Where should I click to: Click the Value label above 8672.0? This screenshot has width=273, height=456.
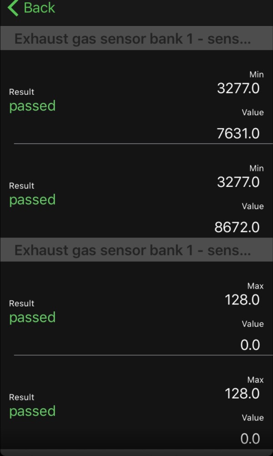click(x=253, y=207)
